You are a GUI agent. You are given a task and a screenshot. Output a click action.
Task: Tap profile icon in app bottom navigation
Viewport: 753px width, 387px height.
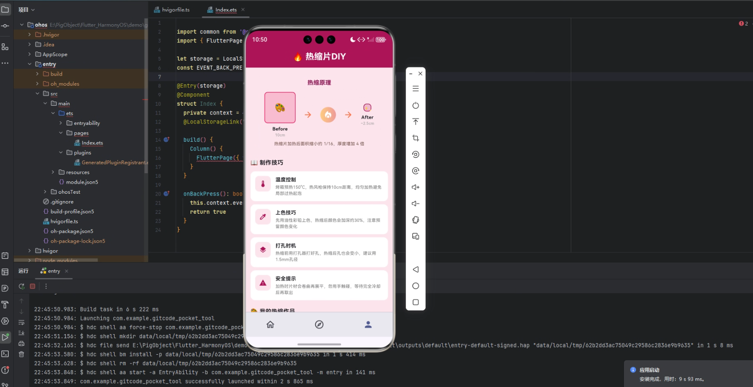click(x=368, y=325)
